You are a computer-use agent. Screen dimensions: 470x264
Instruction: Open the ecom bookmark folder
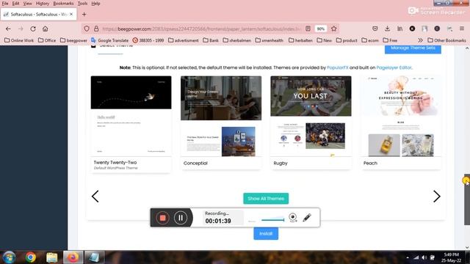[x=370, y=40]
